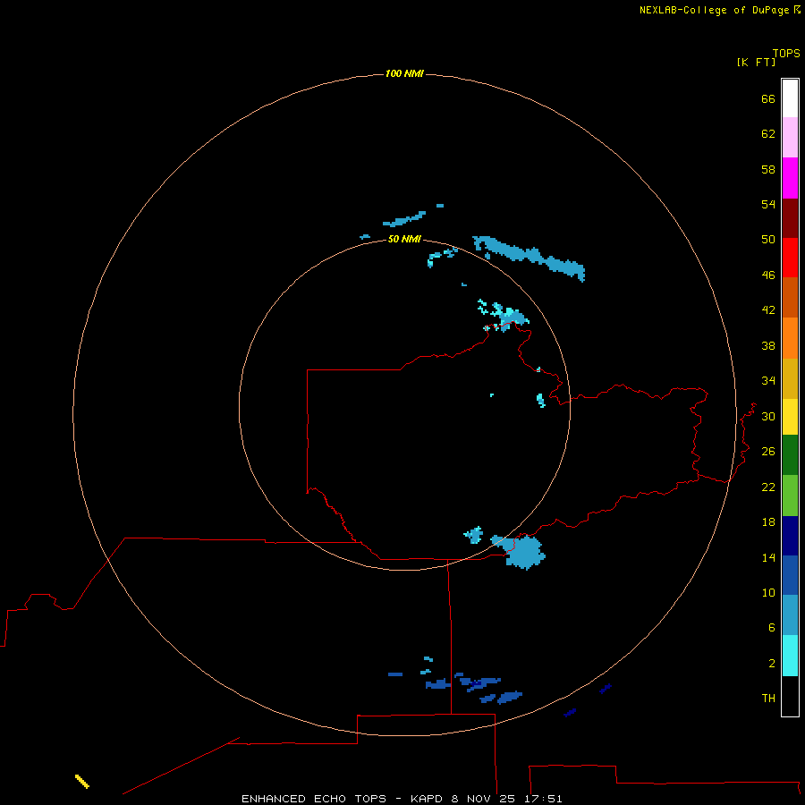Click the "38" legend value

coord(768,345)
